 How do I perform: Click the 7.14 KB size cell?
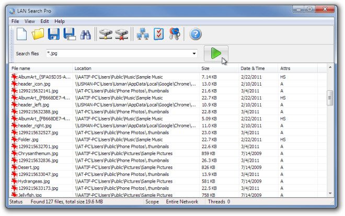[209, 77]
